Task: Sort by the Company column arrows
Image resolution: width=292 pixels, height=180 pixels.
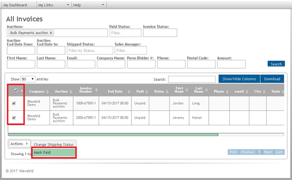Action: coord(47,92)
